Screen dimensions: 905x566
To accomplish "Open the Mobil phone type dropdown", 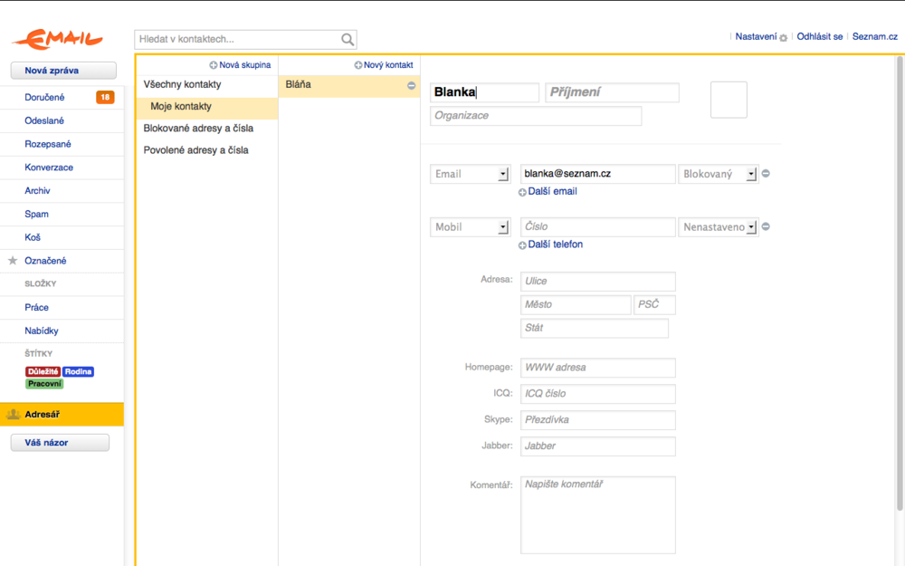I will (x=470, y=227).
